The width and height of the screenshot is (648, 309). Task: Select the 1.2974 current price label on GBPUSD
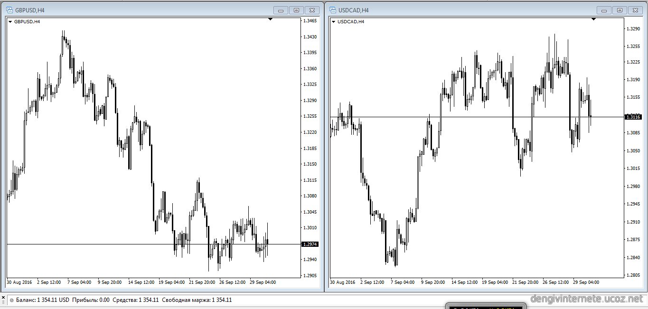point(310,244)
